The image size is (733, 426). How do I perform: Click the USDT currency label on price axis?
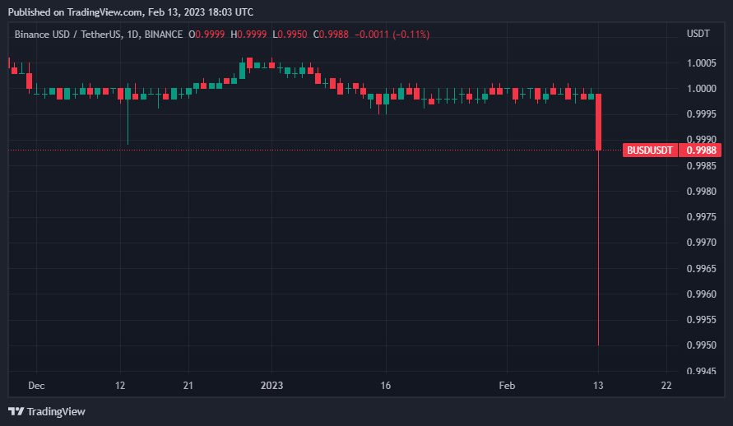(698, 34)
